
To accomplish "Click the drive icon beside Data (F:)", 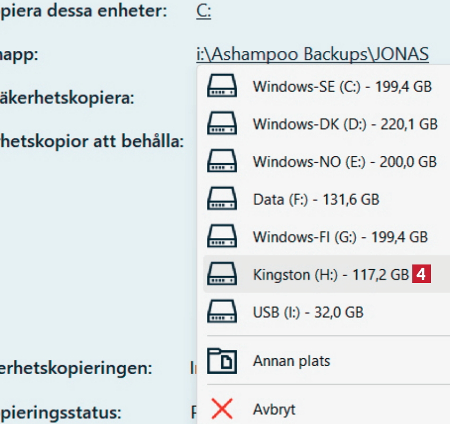I will pos(222,199).
